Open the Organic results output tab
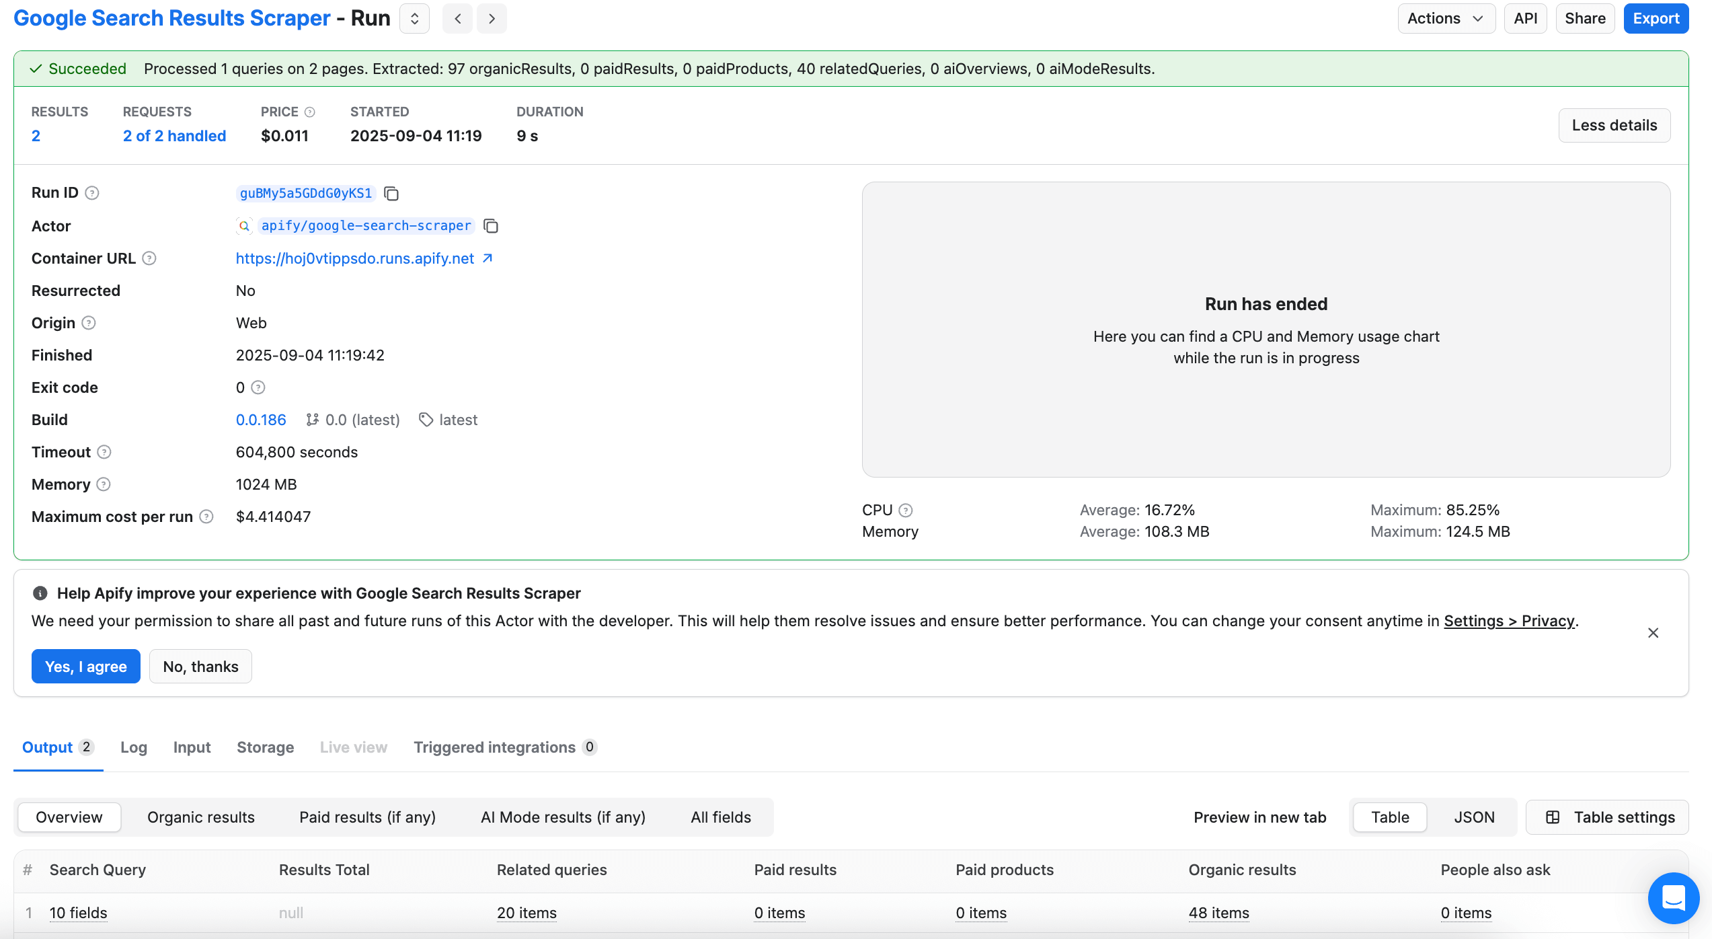1712x939 pixels. point(200,817)
